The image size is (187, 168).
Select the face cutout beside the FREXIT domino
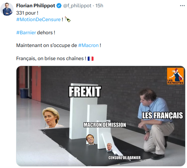[x=51, y=118]
